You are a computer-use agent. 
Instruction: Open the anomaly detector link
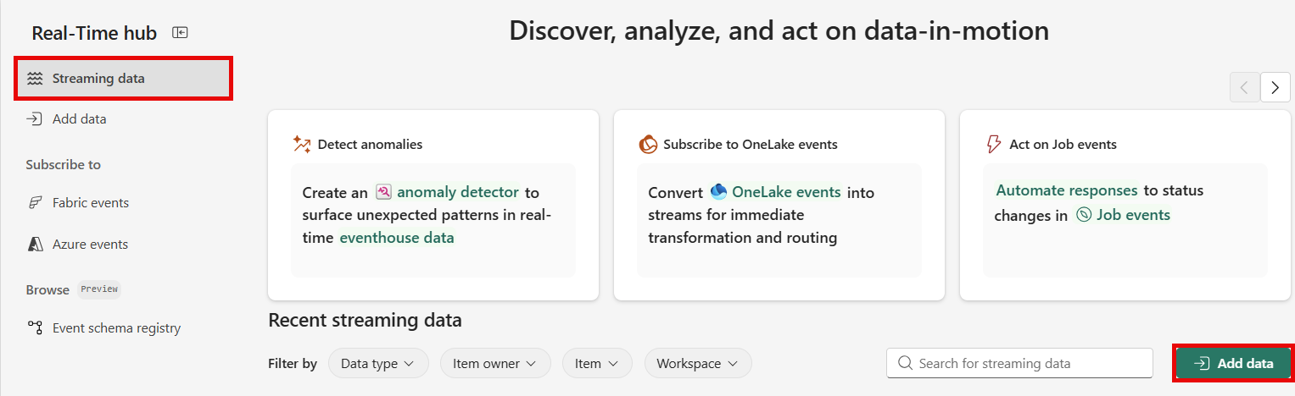click(x=457, y=192)
